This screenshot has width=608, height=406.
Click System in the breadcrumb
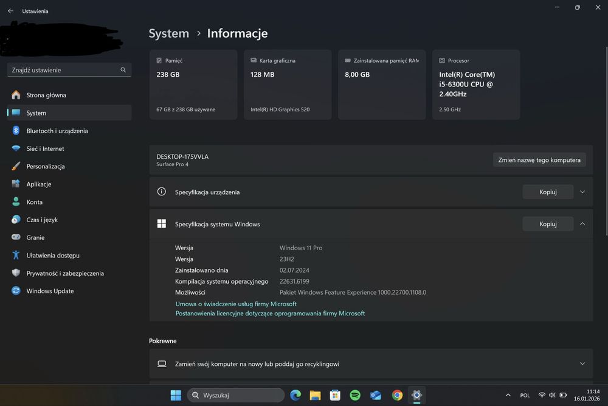point(168,33)
